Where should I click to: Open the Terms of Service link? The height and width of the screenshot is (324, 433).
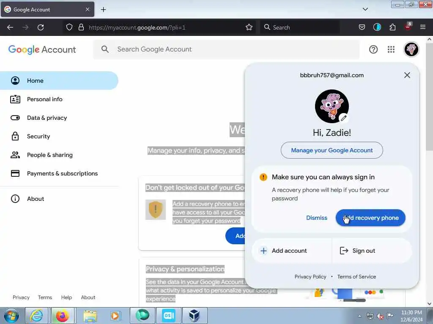pyautogui.click(x=356, y=277)
